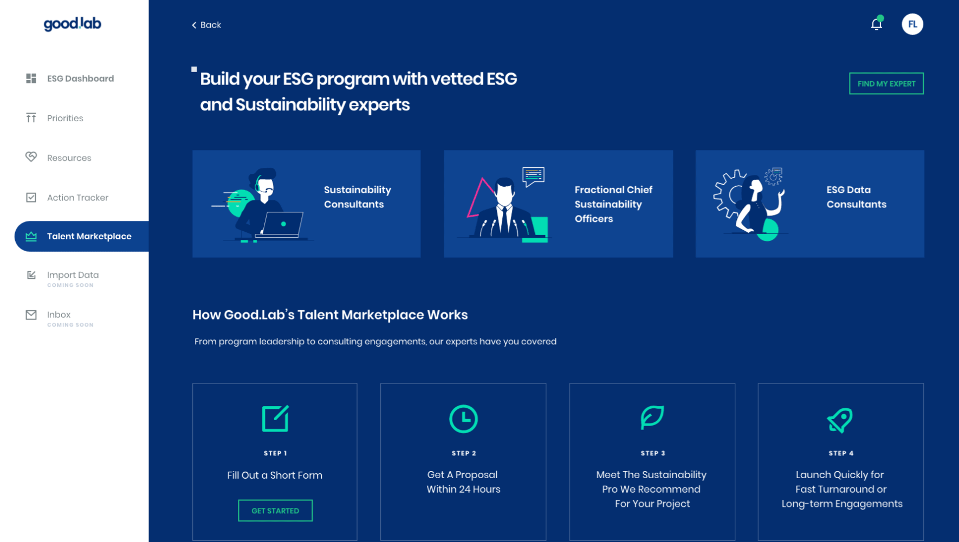Image resolution: width=959 pixels, height=542 pixels.
Task: Click the Priorities icon in sidebar
Action: (31, 118)
